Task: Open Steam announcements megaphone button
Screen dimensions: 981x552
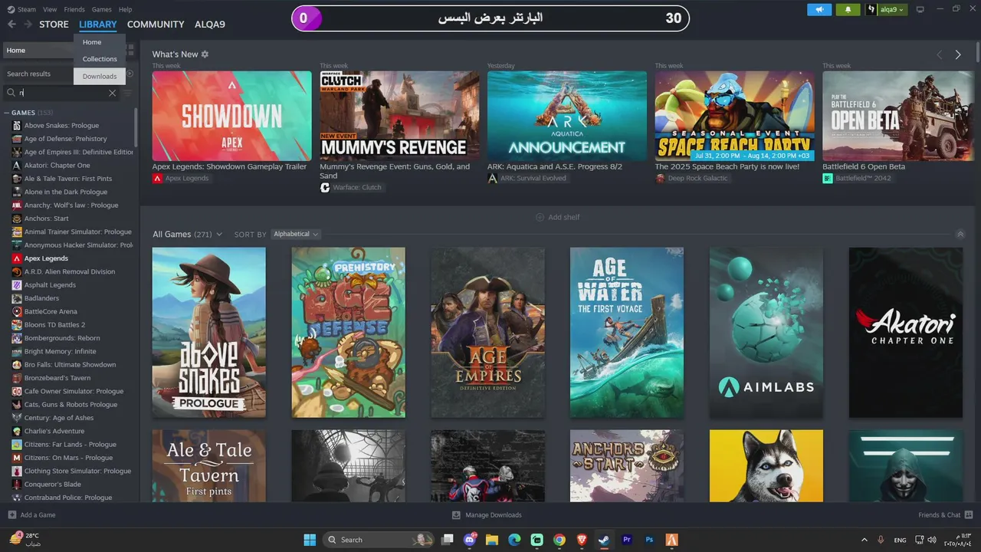Action: coord(819,9)
